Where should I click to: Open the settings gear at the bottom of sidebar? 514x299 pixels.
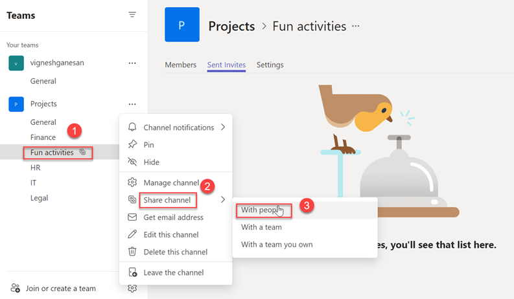[132, 289]
